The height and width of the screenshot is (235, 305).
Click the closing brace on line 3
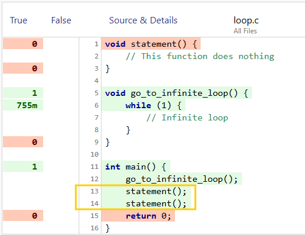pyautogui.click(x=107, y=68)
